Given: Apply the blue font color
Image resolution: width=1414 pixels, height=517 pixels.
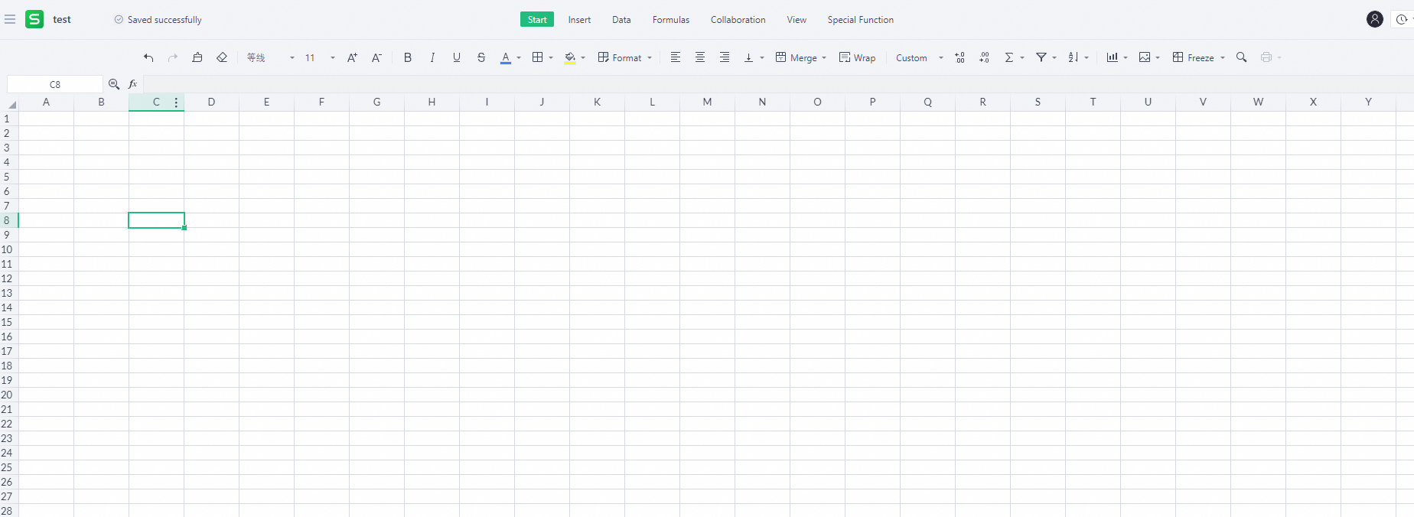Looking at the screenshot, I should 506,57.
